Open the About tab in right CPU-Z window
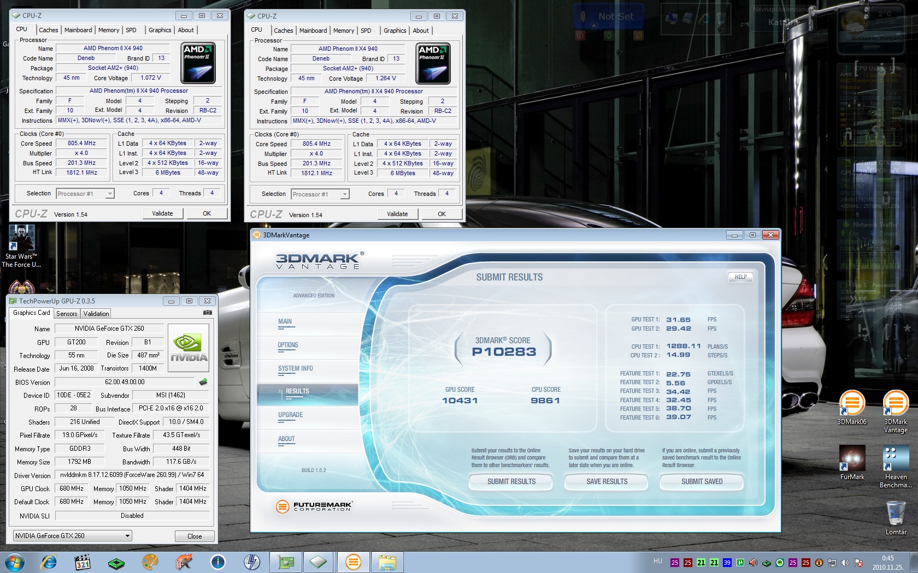 point(421,31)
